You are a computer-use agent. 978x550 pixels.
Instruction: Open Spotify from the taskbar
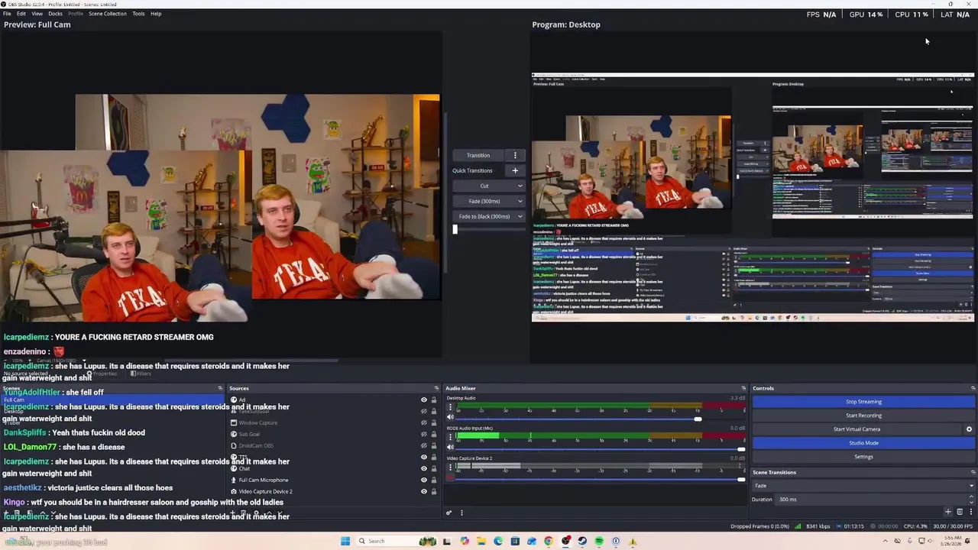599,541
